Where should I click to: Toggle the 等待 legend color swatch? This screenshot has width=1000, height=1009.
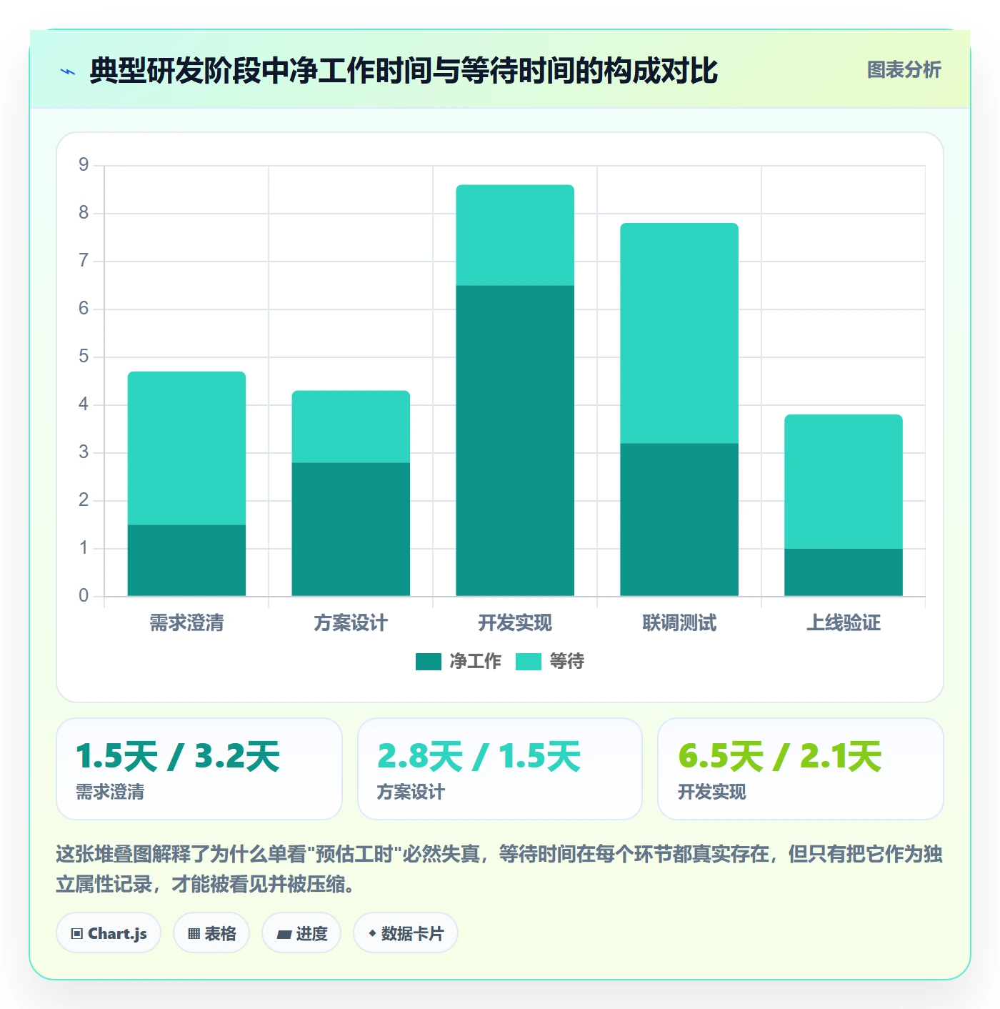point(529,662)
